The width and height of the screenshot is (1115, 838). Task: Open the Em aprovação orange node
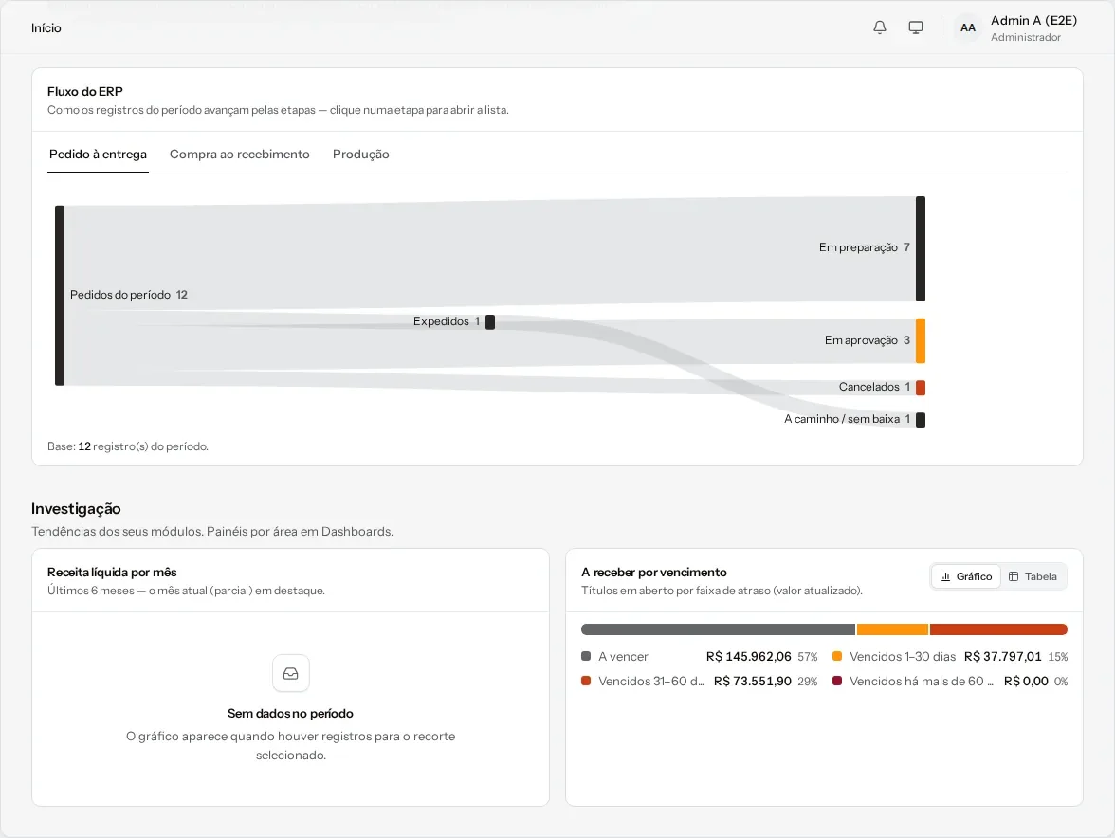(920, 341)
